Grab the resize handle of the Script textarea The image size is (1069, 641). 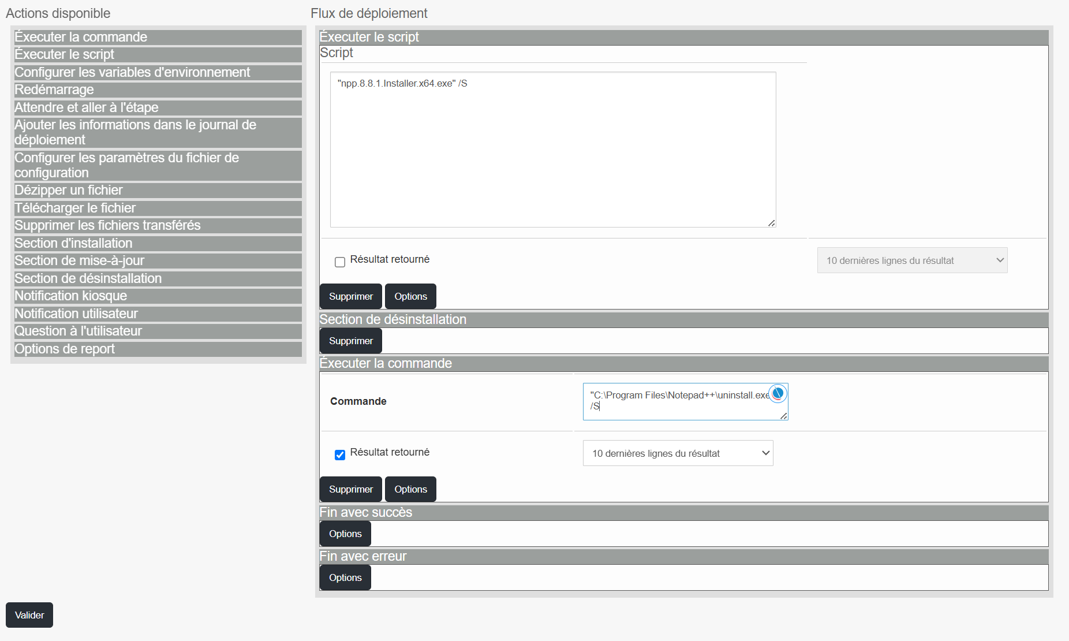772,223
